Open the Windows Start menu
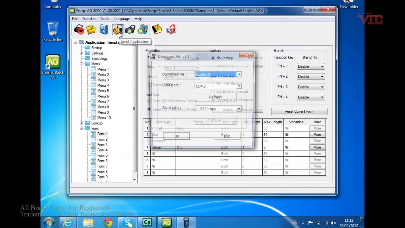405x228 pixels. coord(49,223)
